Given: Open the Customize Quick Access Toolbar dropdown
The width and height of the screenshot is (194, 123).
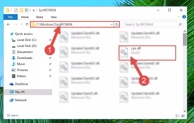Looking at the screenshot, I should pos(34,11).
